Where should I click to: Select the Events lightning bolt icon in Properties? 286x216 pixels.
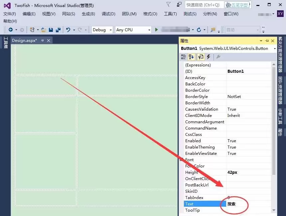[x=208, y=57]
